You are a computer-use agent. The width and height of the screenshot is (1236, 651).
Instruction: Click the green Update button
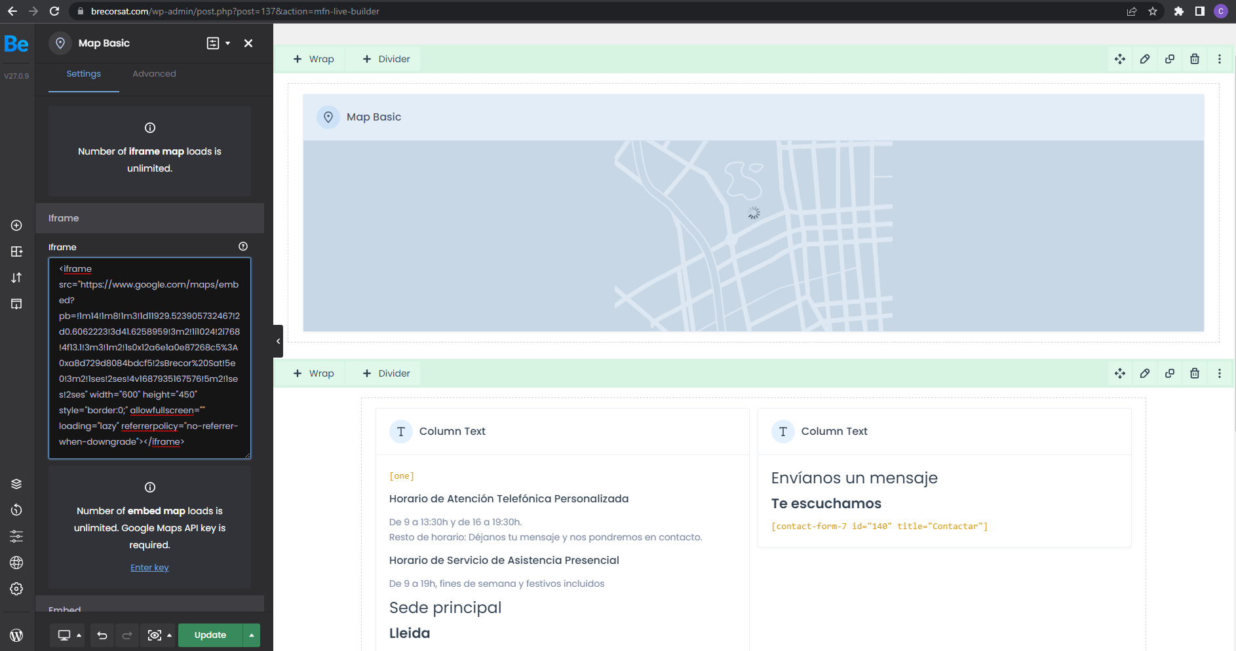coord(210,635)
